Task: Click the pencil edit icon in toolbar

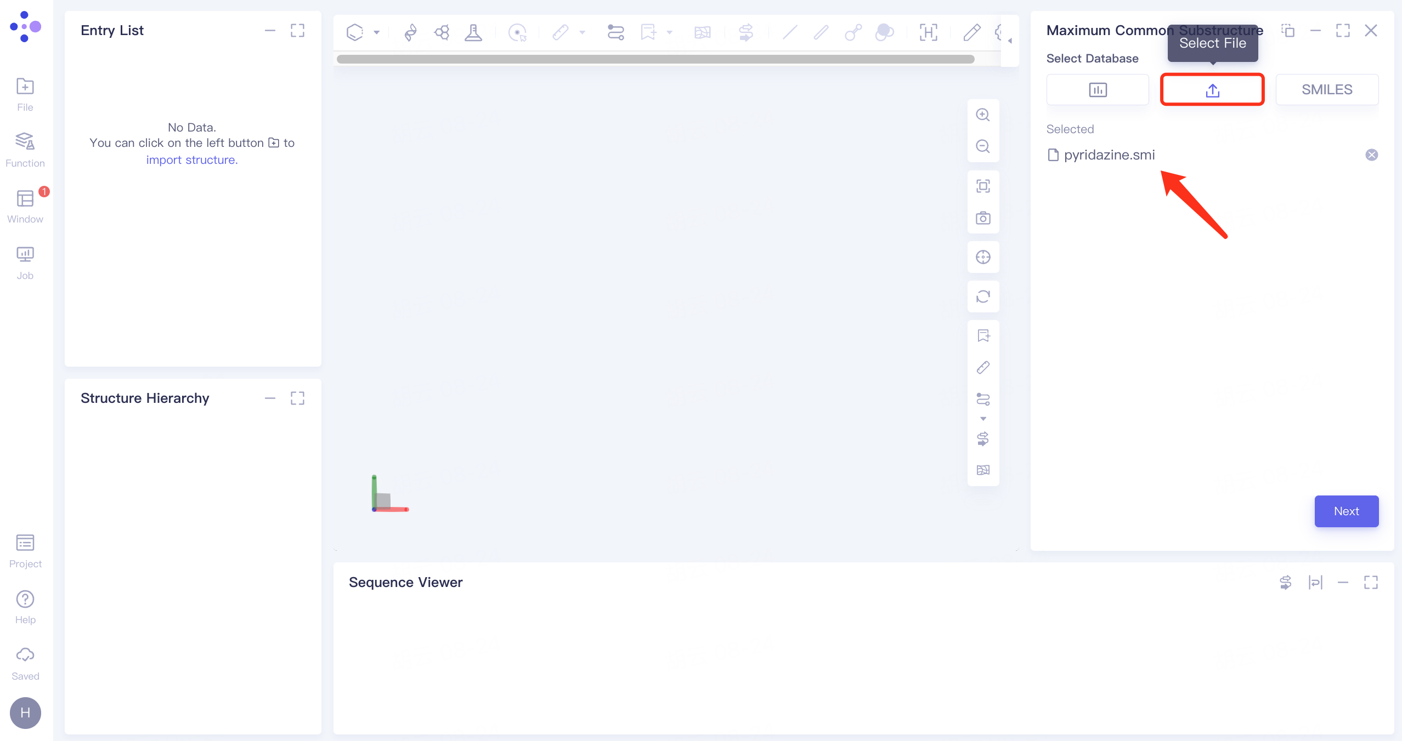Action: point(971,33)
